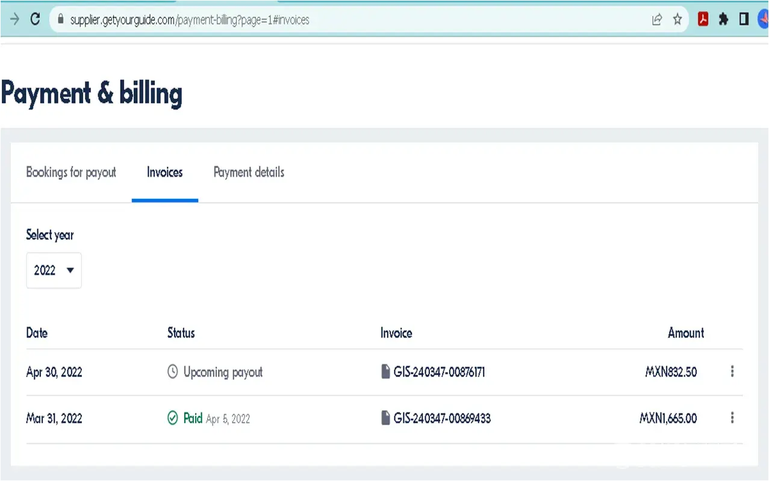Image resolution: width=769 pixels, height=481 pixels.
Task: Share this page from address bar
Action: [657, 20]
